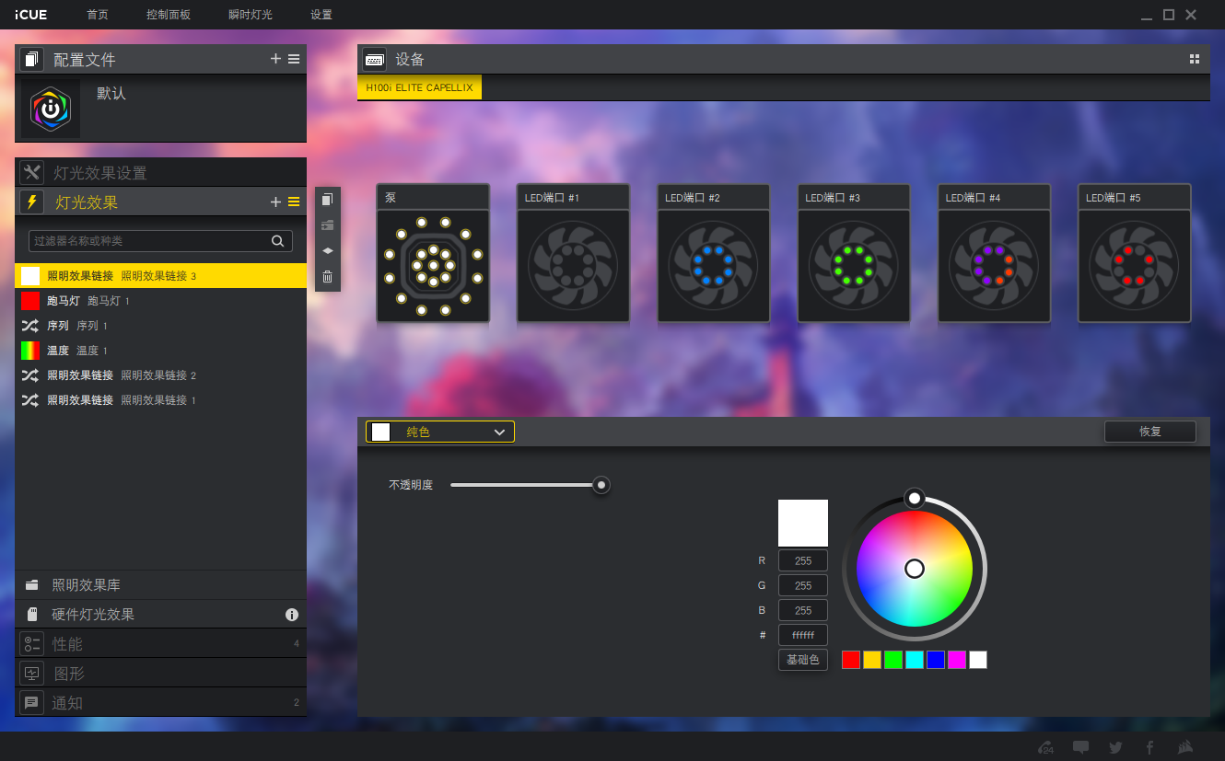Expand the 照明效果库 section
1225x761 pixels.
click(x=160, y=585)
